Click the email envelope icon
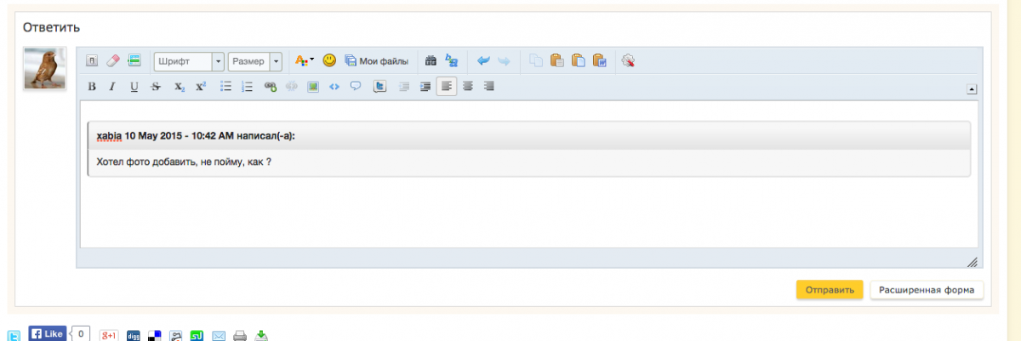 [x=219, y=336]
